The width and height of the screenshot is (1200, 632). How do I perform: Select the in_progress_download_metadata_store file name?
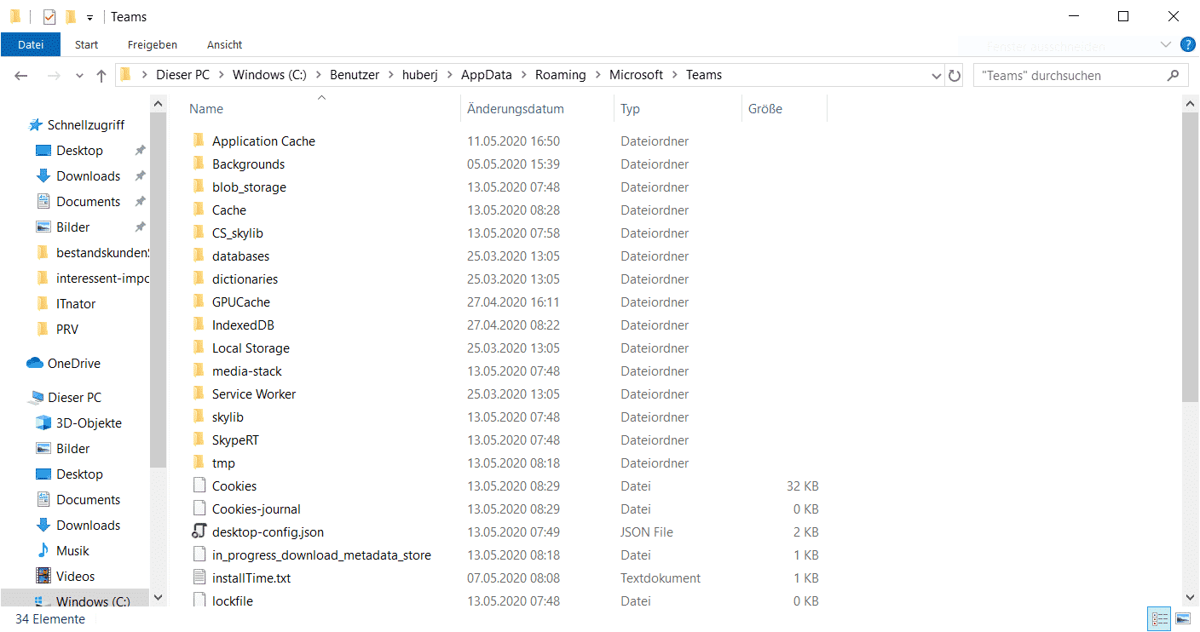point(321,555)
